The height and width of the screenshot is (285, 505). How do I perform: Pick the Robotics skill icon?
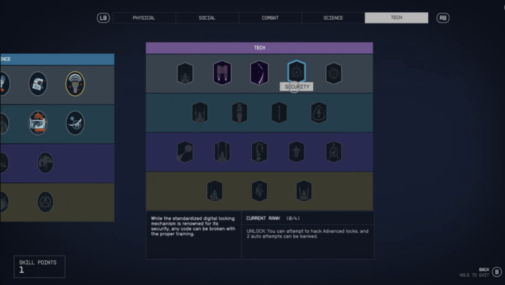click(260, 151)
